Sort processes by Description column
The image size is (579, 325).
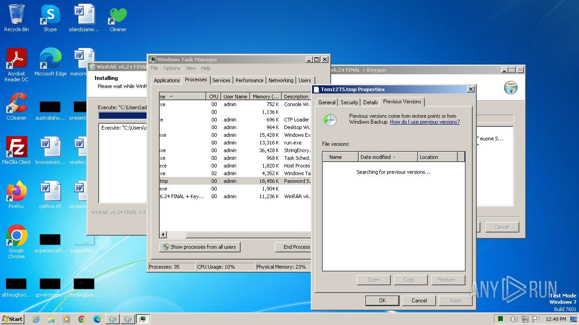coord(296,97)
